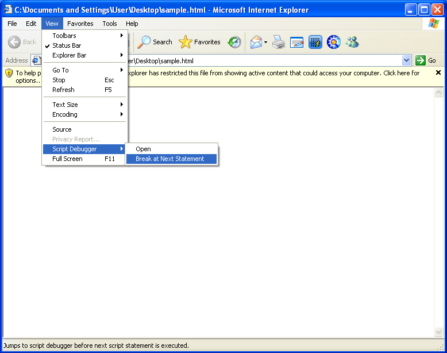Click the Print toolbar icon

[279, 42]
